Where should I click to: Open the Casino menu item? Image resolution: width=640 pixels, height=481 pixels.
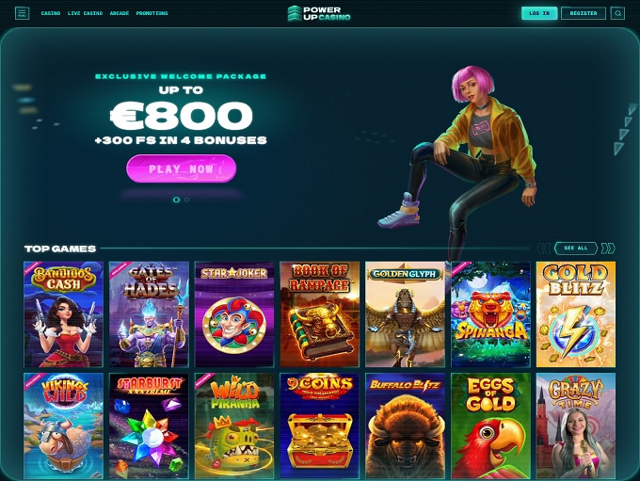click(51, 13)
